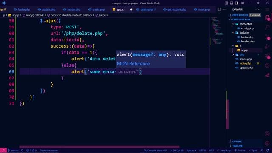Open footer.php in explorer tree
272x153 pixels.
(247, 37)
